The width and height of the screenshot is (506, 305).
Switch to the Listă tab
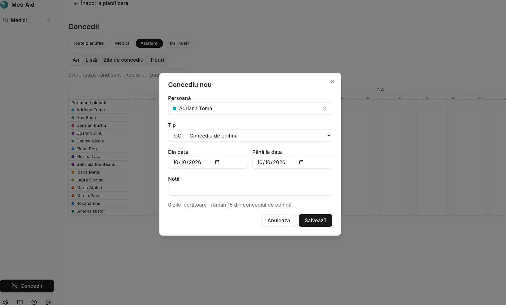91,60
